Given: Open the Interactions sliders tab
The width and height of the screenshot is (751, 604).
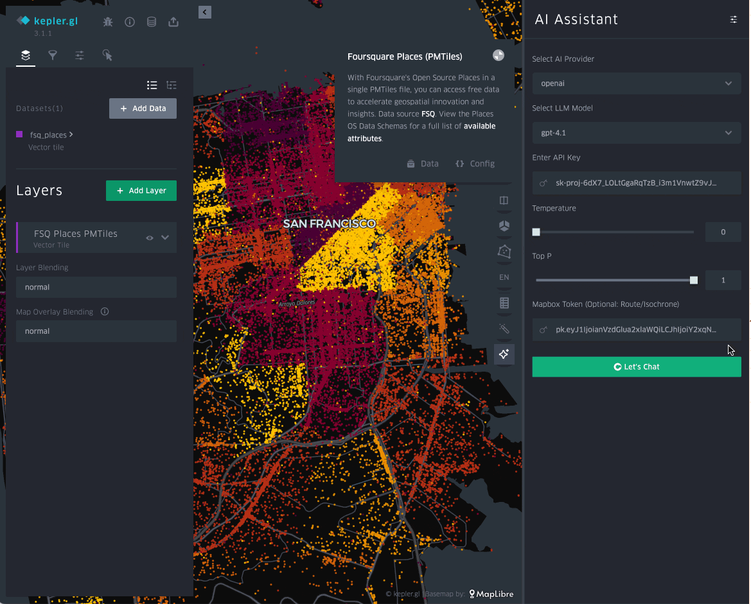Looking at the screenshot, I should point(80,55).
